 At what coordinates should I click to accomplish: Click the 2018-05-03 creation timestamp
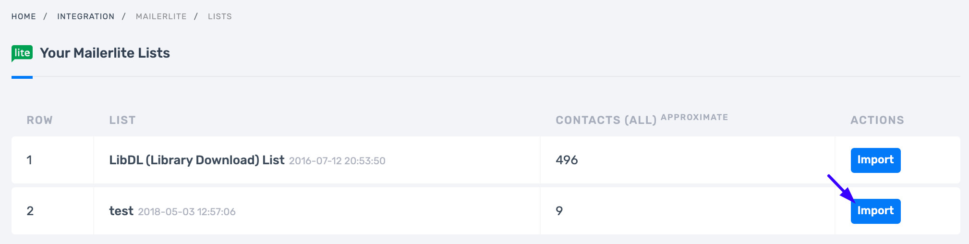(x=187, y=212)
